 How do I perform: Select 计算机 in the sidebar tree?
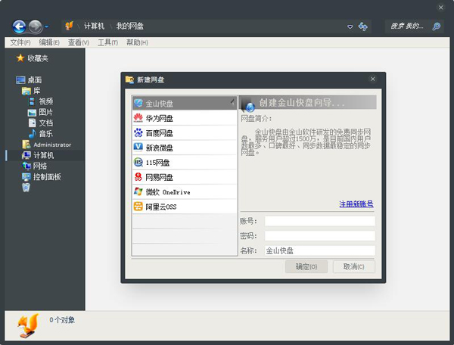44,155
